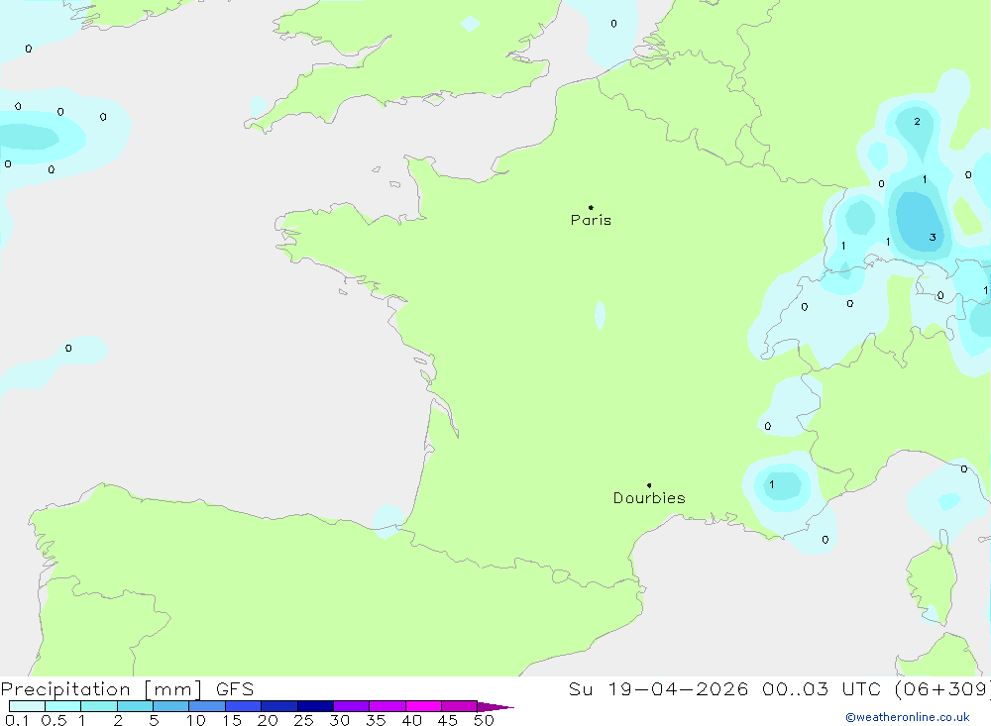Select the Paris location dot marker
This screenshot has height=726, width=991.
(x=591, y=207)
